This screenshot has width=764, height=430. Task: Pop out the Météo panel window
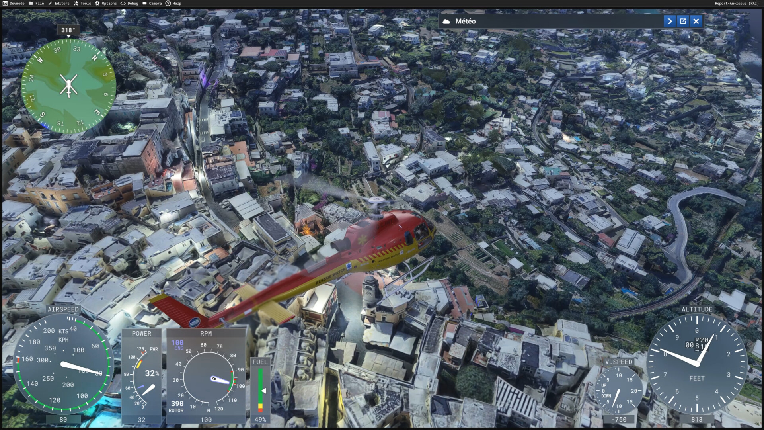click(683, 21)
